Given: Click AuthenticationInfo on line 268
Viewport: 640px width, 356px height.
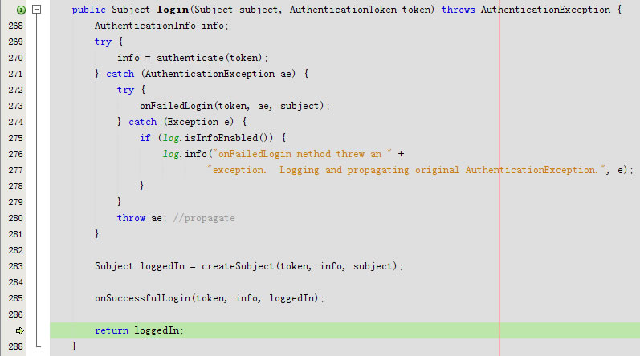Looking at the screenshot, I should tap(145, 26).
